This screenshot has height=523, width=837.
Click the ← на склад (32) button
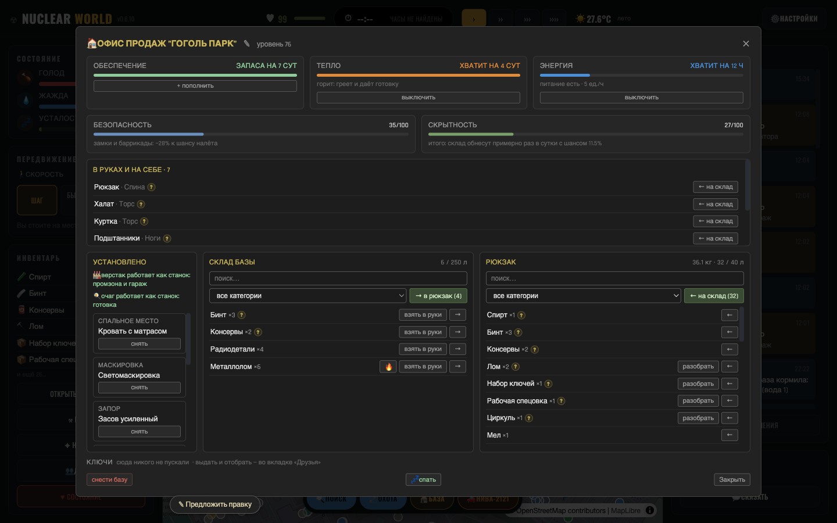(714, 296)
